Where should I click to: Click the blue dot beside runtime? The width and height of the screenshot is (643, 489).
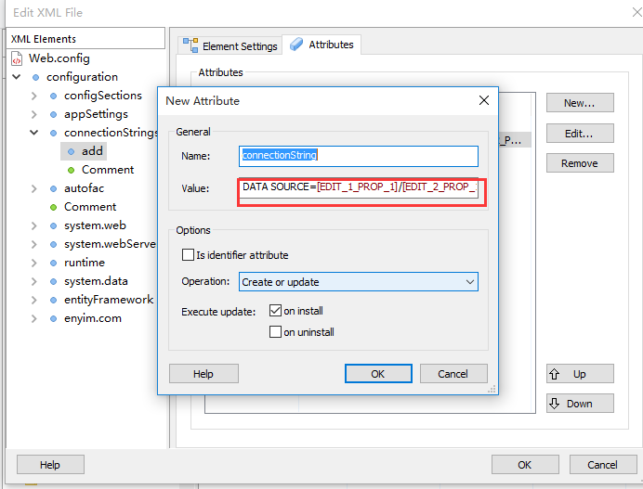point(53,263)
